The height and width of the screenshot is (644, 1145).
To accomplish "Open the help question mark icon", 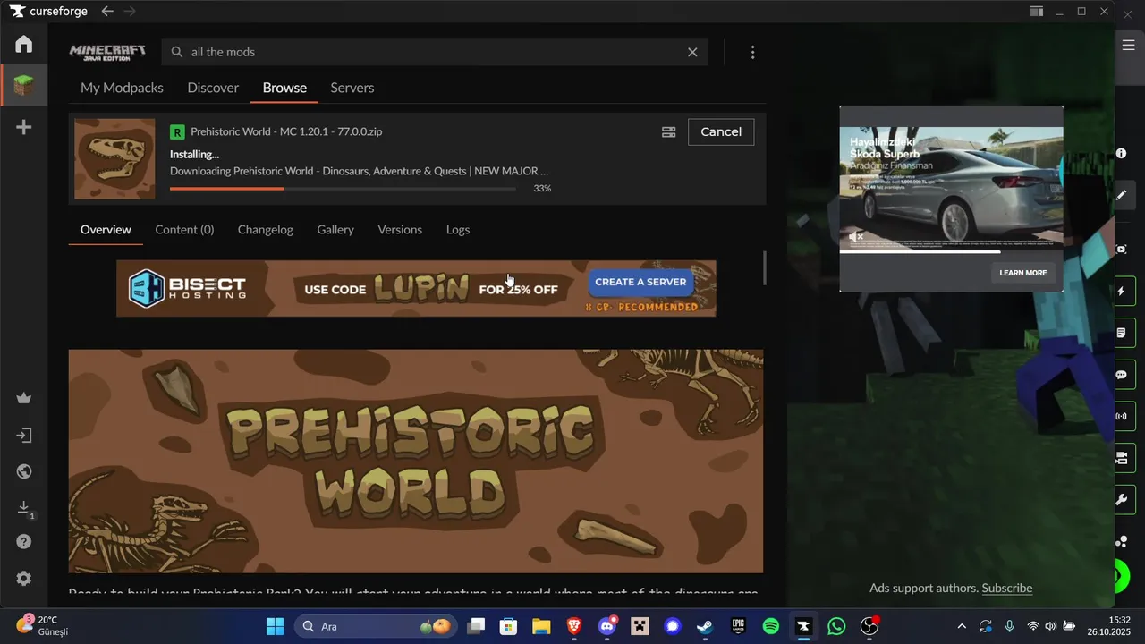I will point(24,542).
